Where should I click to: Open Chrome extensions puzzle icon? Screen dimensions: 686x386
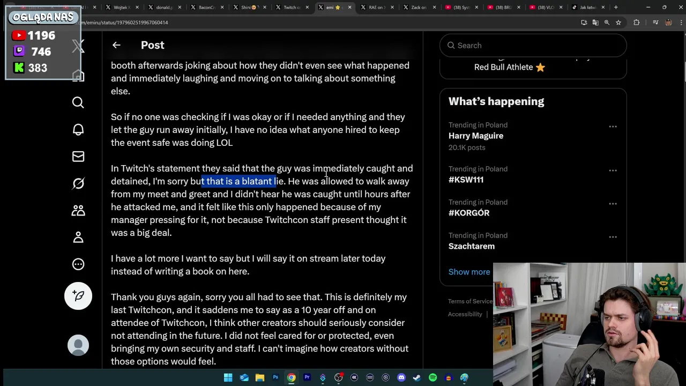click(637, 23)
